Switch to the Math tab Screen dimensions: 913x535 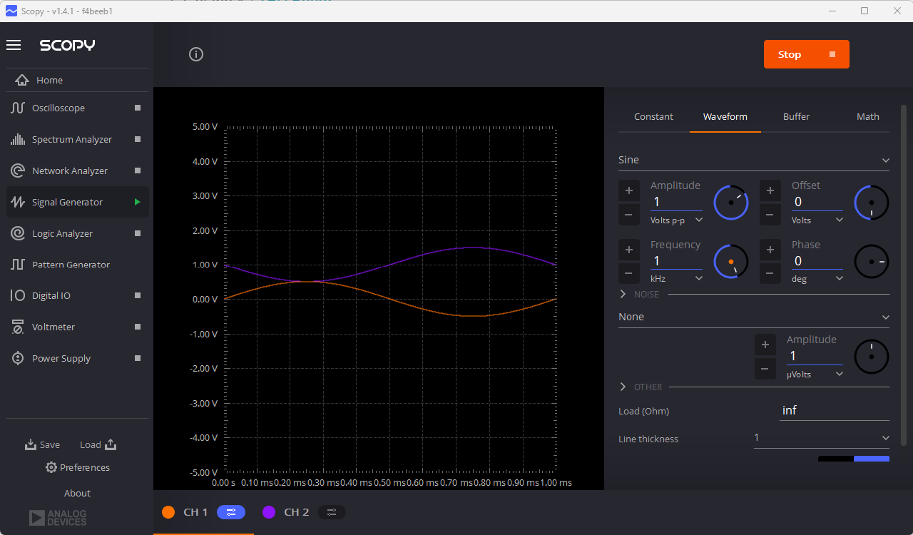click(x=868, y=116)
